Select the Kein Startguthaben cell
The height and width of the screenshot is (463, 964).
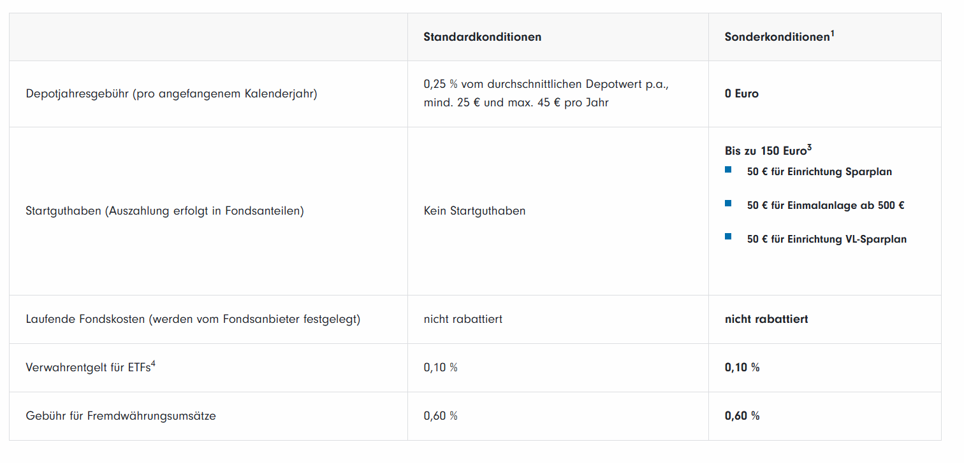point(474,211)
